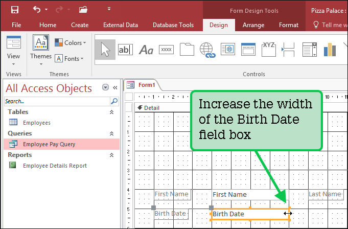Click the form selector box at ruler corner

[129, 97]
